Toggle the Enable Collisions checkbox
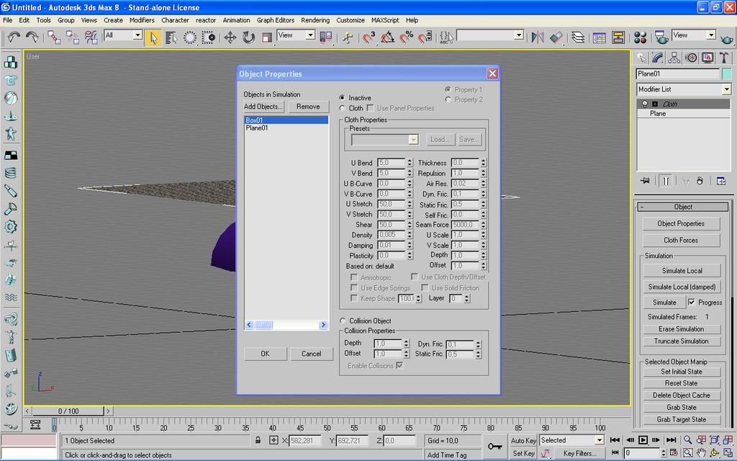 tap(399, 365)
